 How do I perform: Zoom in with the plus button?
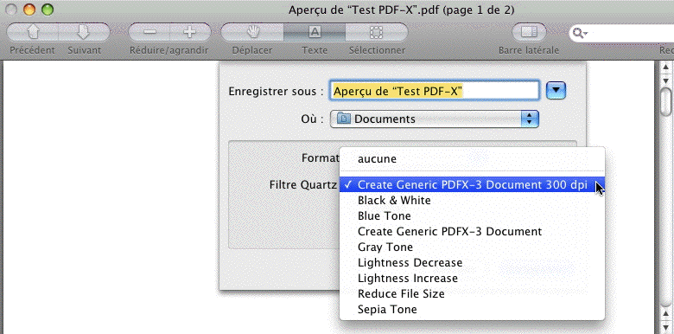pos(190,32)
